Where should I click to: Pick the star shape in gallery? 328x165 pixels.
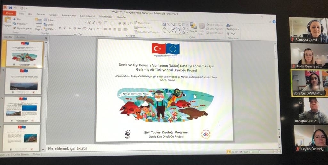tap(184, 32)
